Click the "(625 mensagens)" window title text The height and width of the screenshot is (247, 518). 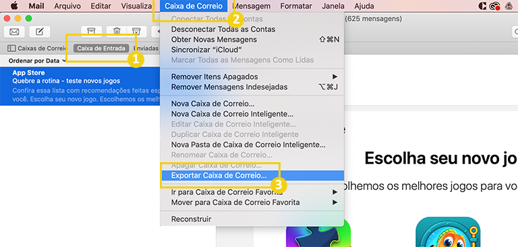point(373,19)
